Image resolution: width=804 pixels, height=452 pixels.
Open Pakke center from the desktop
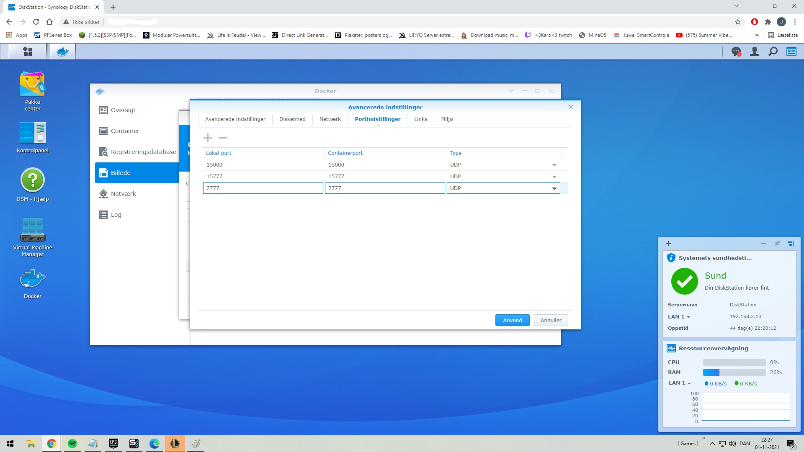pyautogui.click(x=33, y=83)
